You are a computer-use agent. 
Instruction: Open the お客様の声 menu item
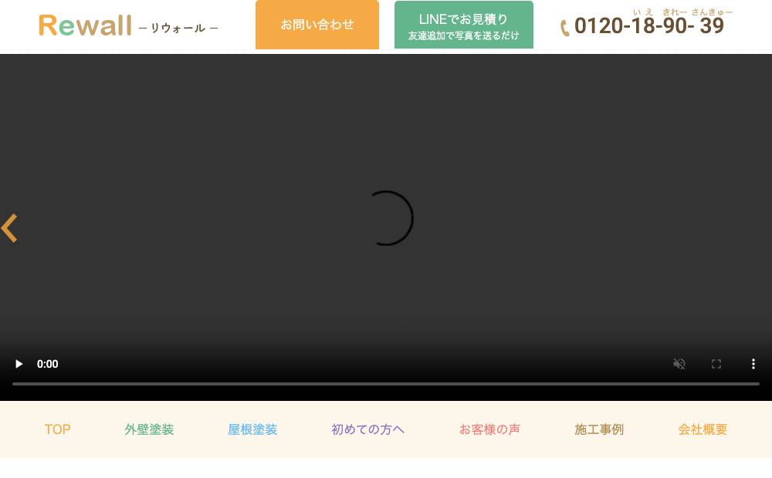[490, 429]
